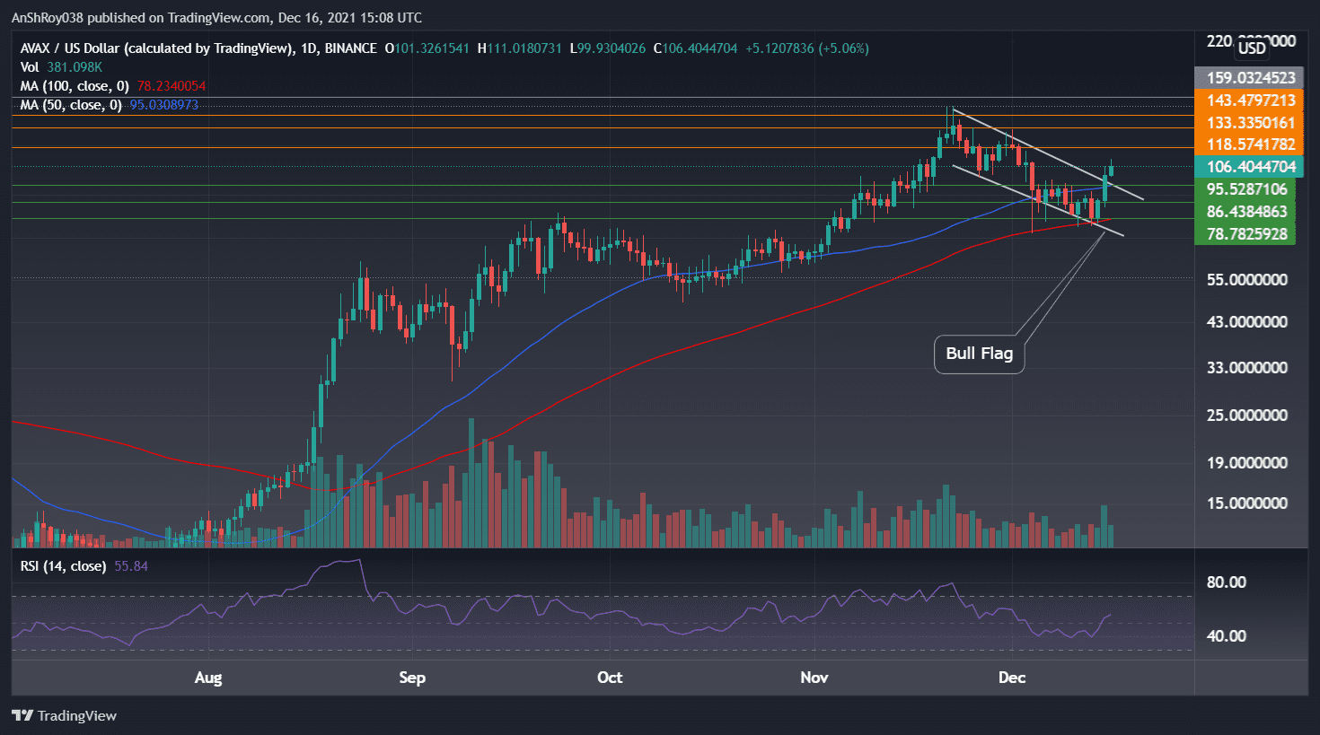This screenshot has height=735, width=1320.
Task: Click the TradingView logo at bottom left
Action: click(x=64, y=715)
